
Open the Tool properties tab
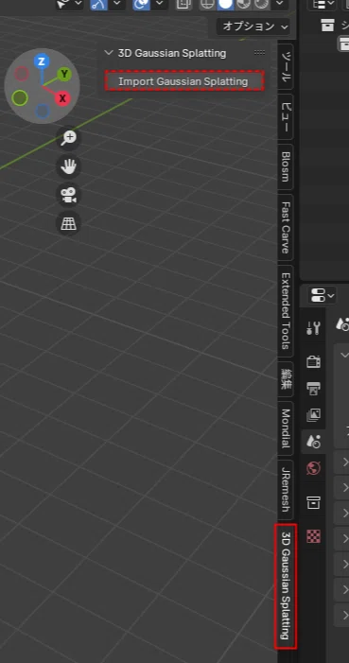click(x=313, y=327)
